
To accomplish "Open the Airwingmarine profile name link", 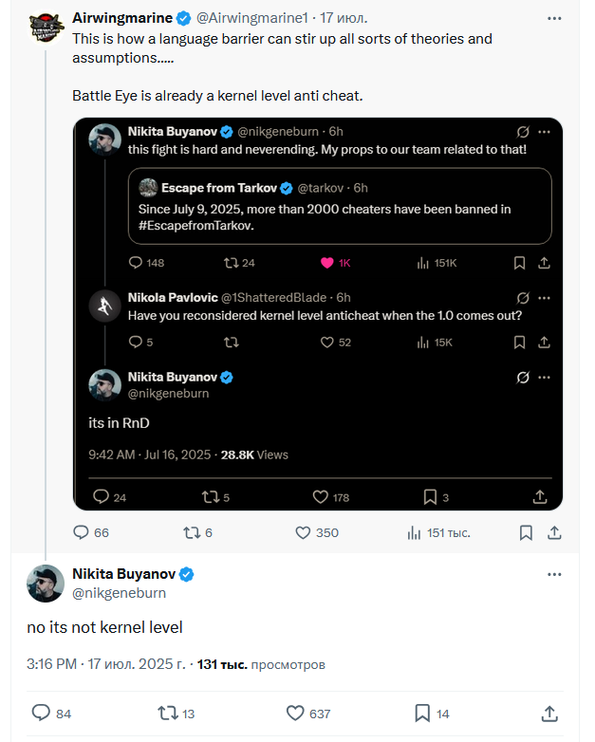I will [x=122, y=18].
